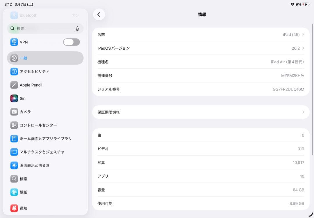Click the コントロールセンター icon
Screen dimensions: 314x218
pos(14,125)
